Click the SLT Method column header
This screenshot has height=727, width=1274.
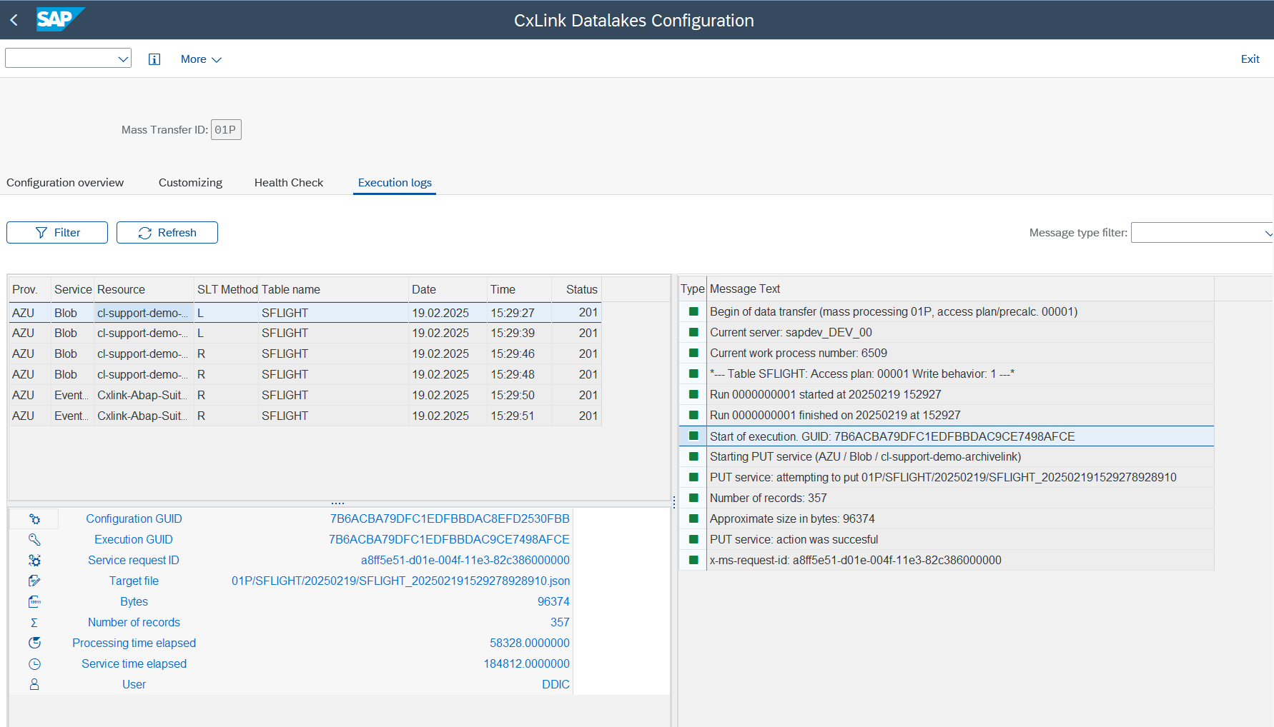pos(226,289)
